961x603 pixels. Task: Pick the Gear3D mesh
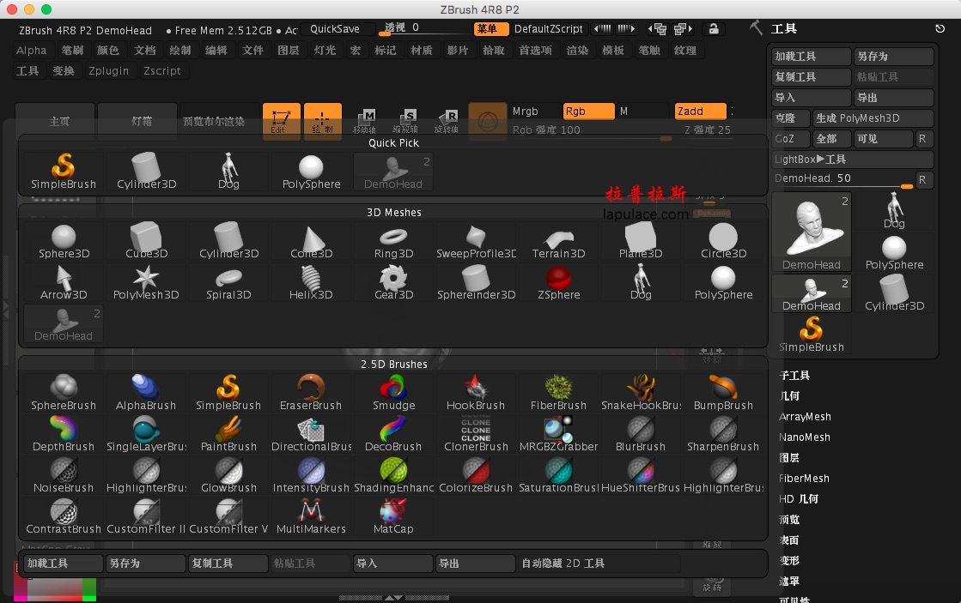[393, 283]
